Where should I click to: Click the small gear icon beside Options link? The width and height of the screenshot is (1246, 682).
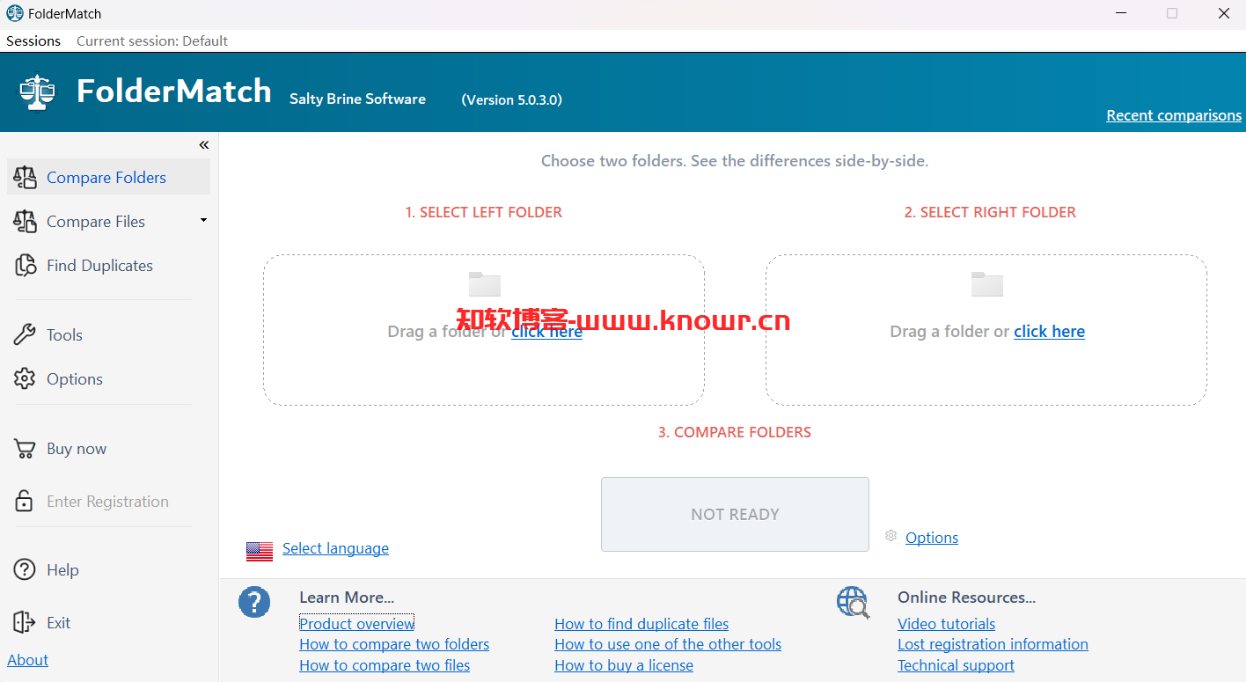click(x=891, y=536)
